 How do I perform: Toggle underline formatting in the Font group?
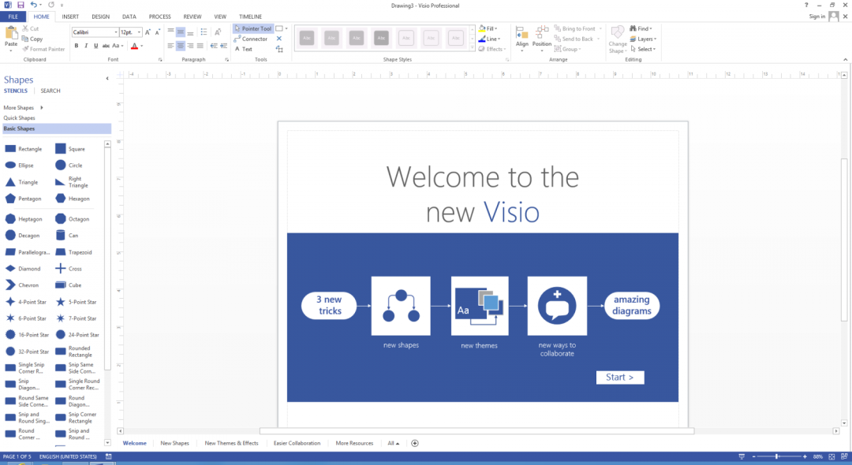click(x=95, y=46)
